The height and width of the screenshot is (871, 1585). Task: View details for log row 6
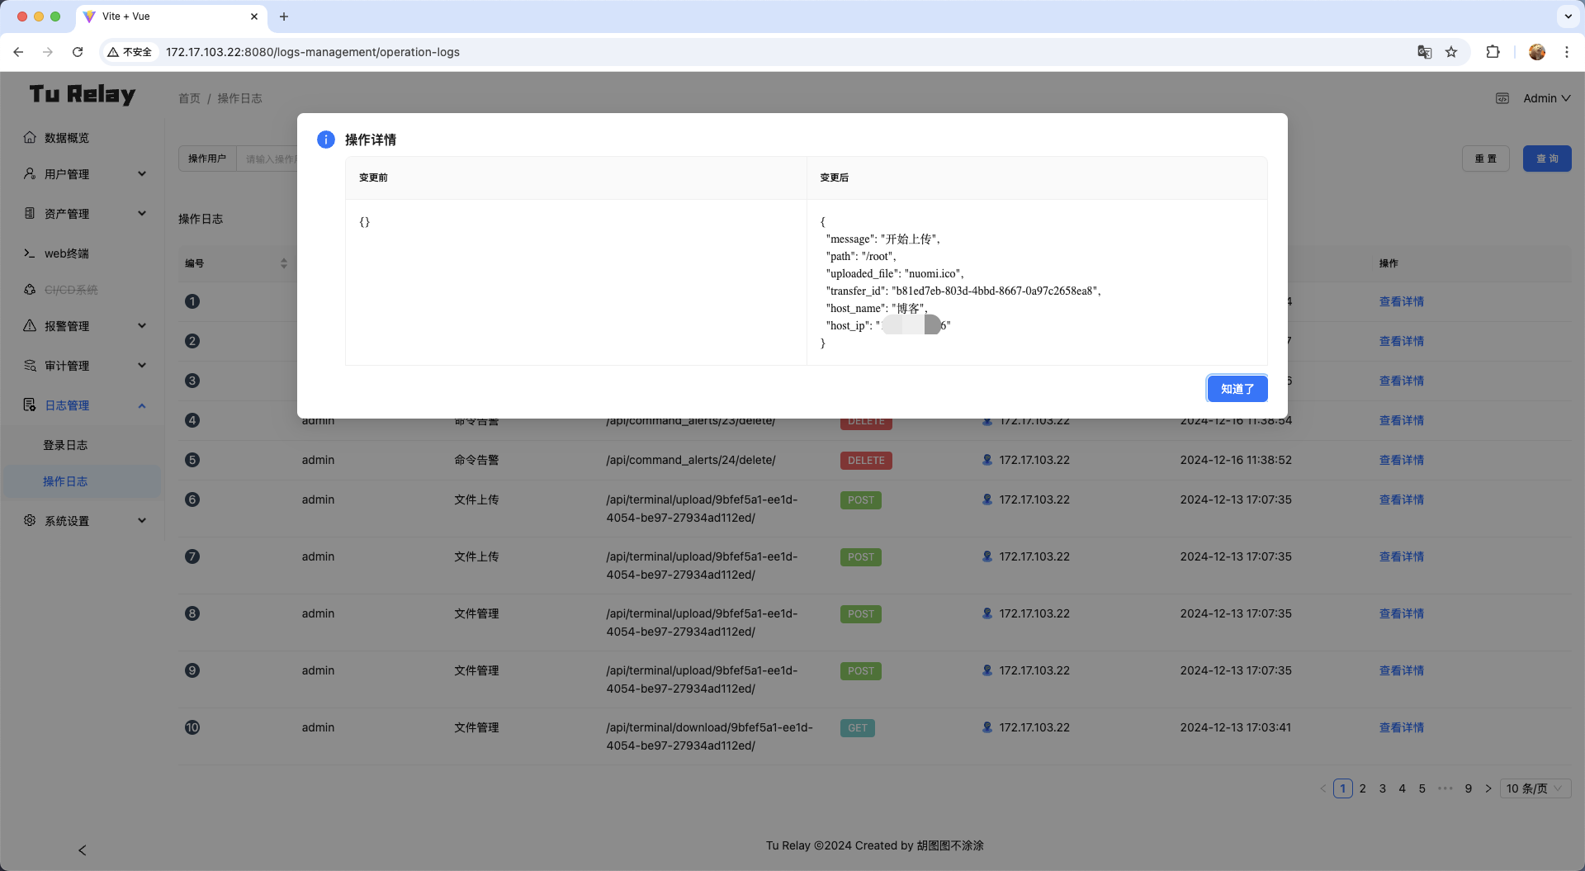click(1401, 499)
